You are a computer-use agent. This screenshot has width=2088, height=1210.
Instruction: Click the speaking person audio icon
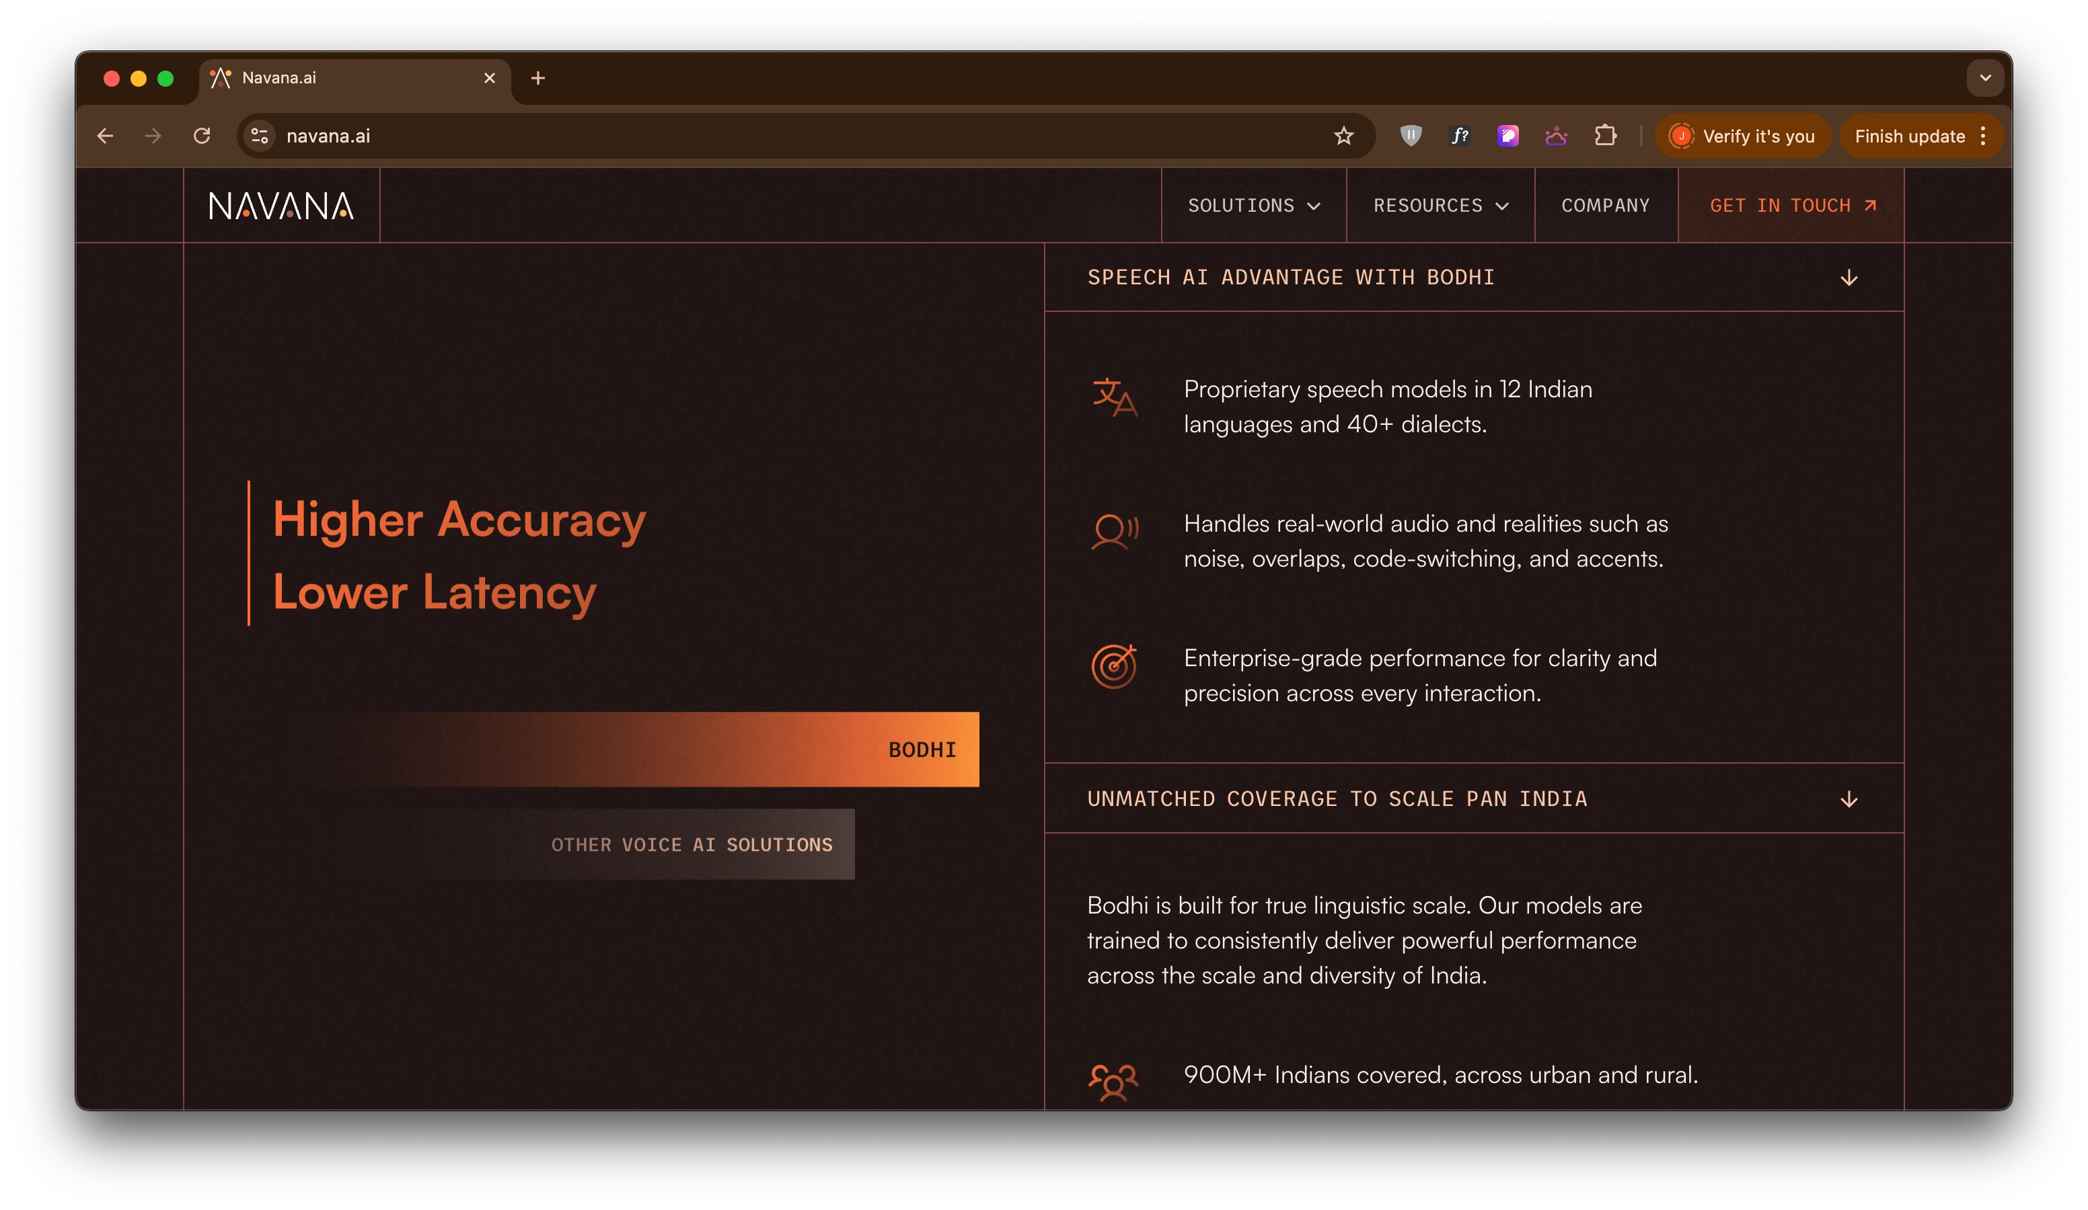1115,532
